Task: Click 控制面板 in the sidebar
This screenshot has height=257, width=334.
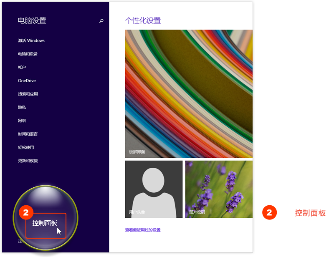Action: (x=45, y=223)
